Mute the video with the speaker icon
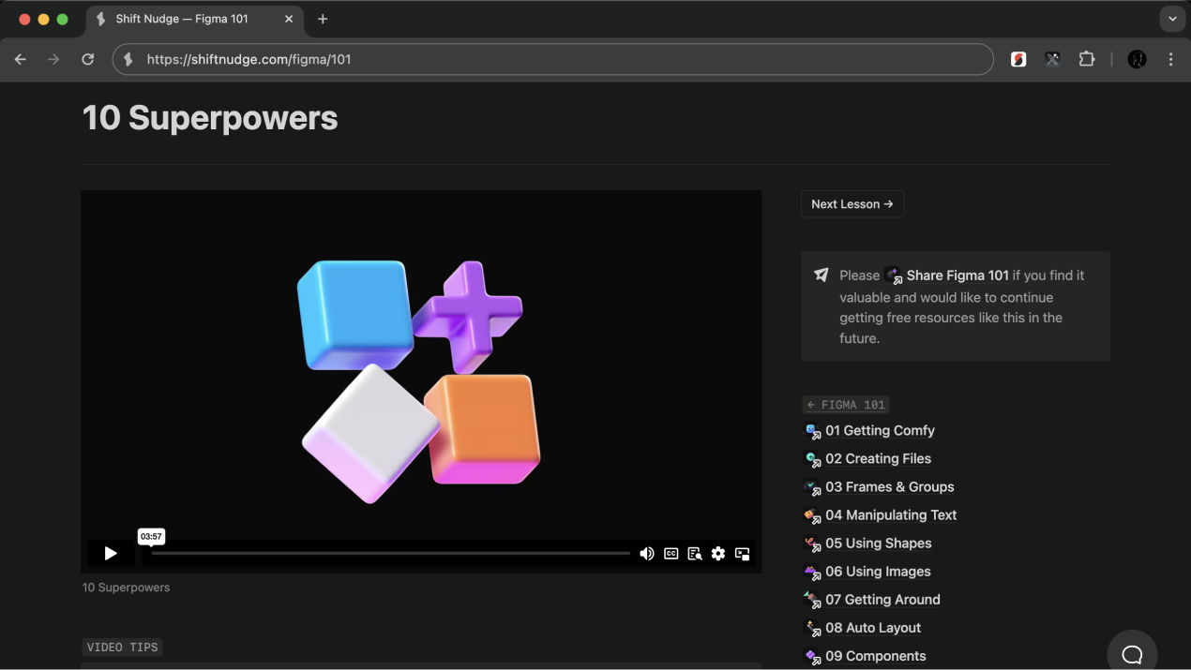The width and height of the screenshot is (1191, 670). (x=647, y=554)
